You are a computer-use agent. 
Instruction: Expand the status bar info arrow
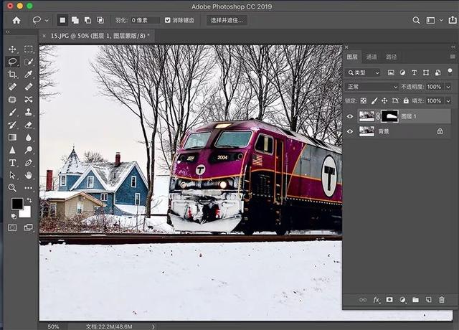153,326
